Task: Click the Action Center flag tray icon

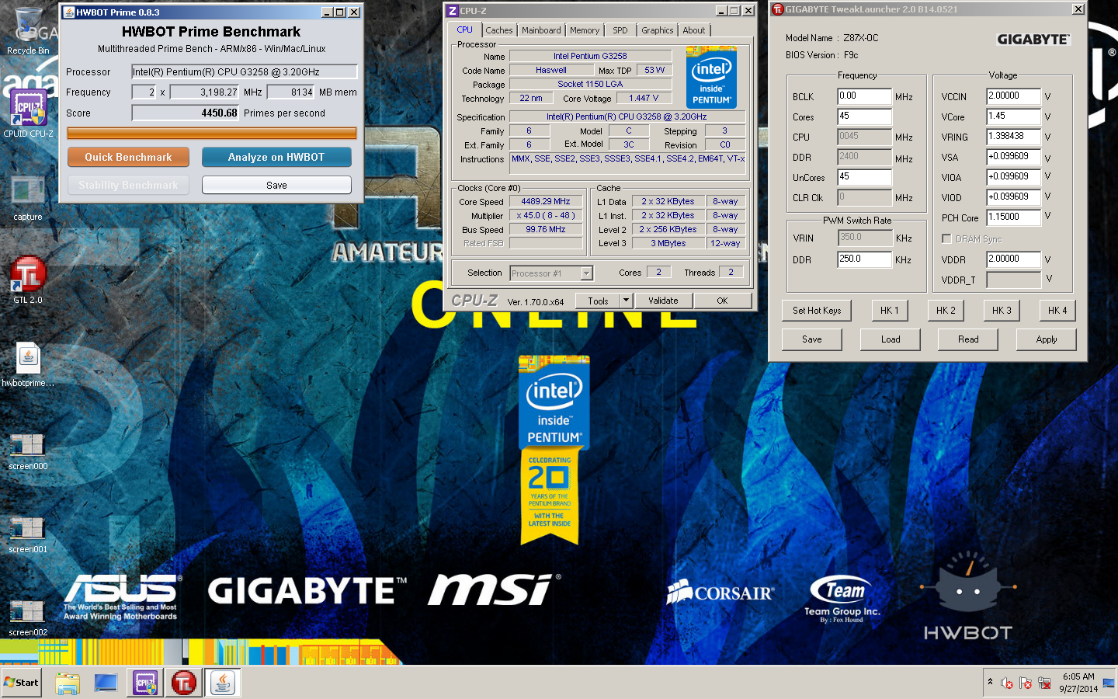Action: point(1026,683)
